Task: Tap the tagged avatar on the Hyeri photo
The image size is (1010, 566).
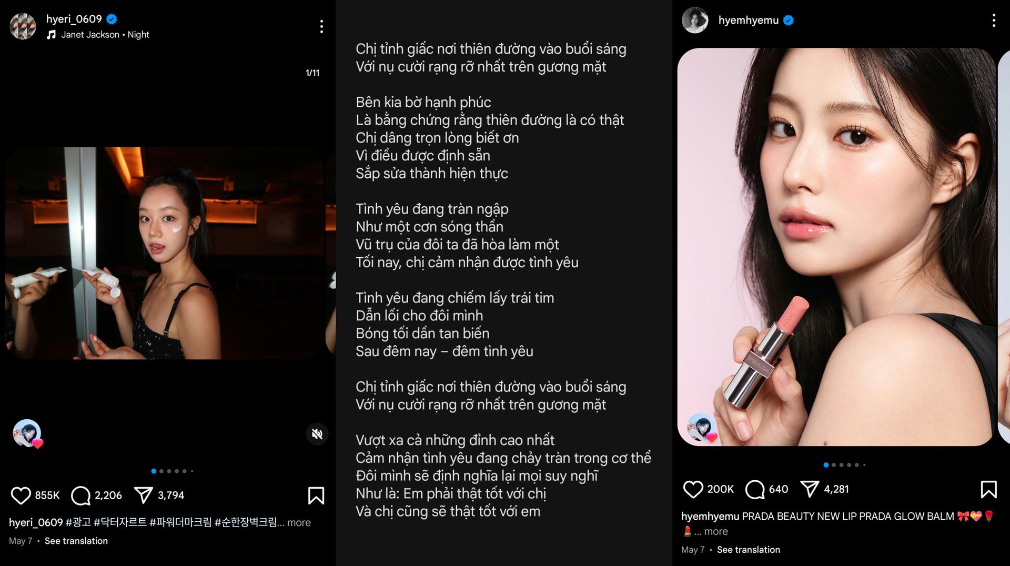Action: [x=27, y=433]
